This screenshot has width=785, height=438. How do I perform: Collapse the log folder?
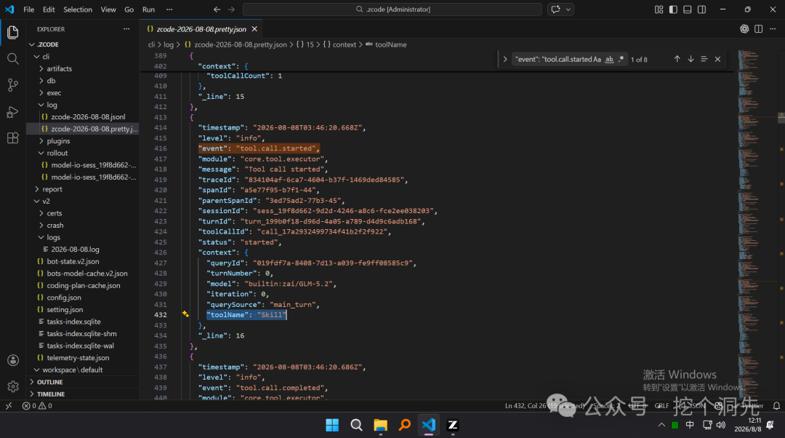click(41, 105)
